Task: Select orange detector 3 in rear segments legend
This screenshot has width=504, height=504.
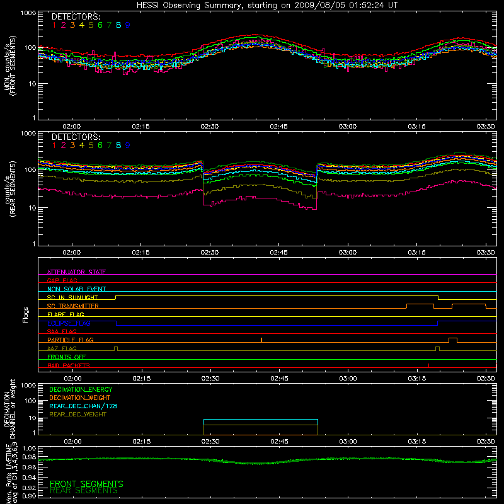Action: (72, 146)
